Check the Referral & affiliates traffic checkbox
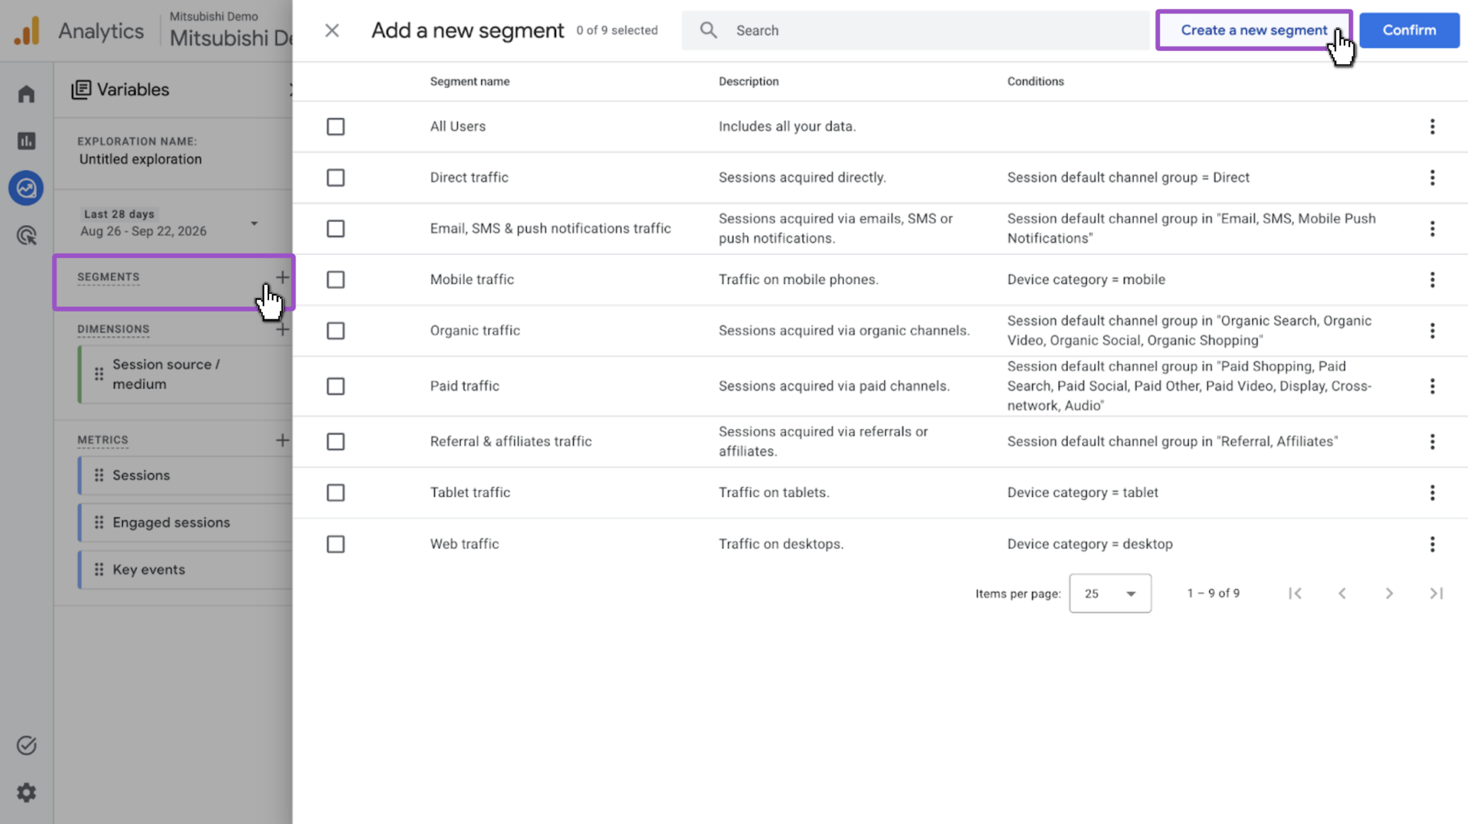The image size is (1468, 824). coord(335,442)
